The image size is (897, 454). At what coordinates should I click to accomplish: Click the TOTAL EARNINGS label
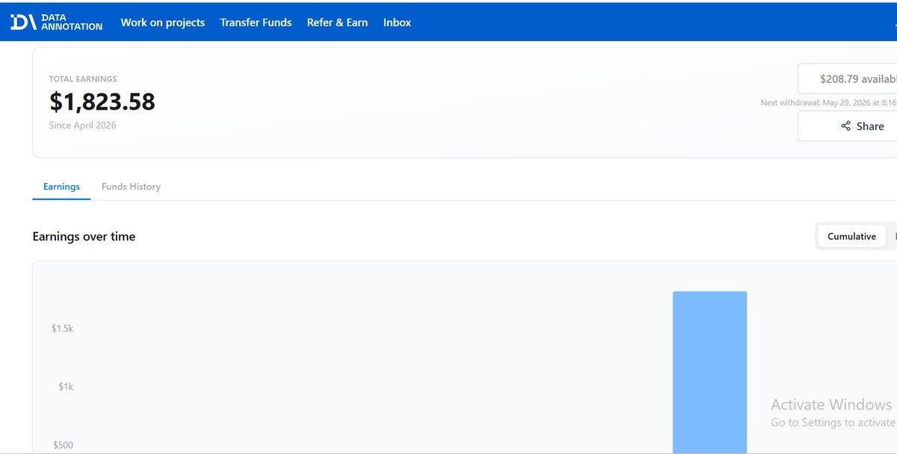click(x=83, y=79)
